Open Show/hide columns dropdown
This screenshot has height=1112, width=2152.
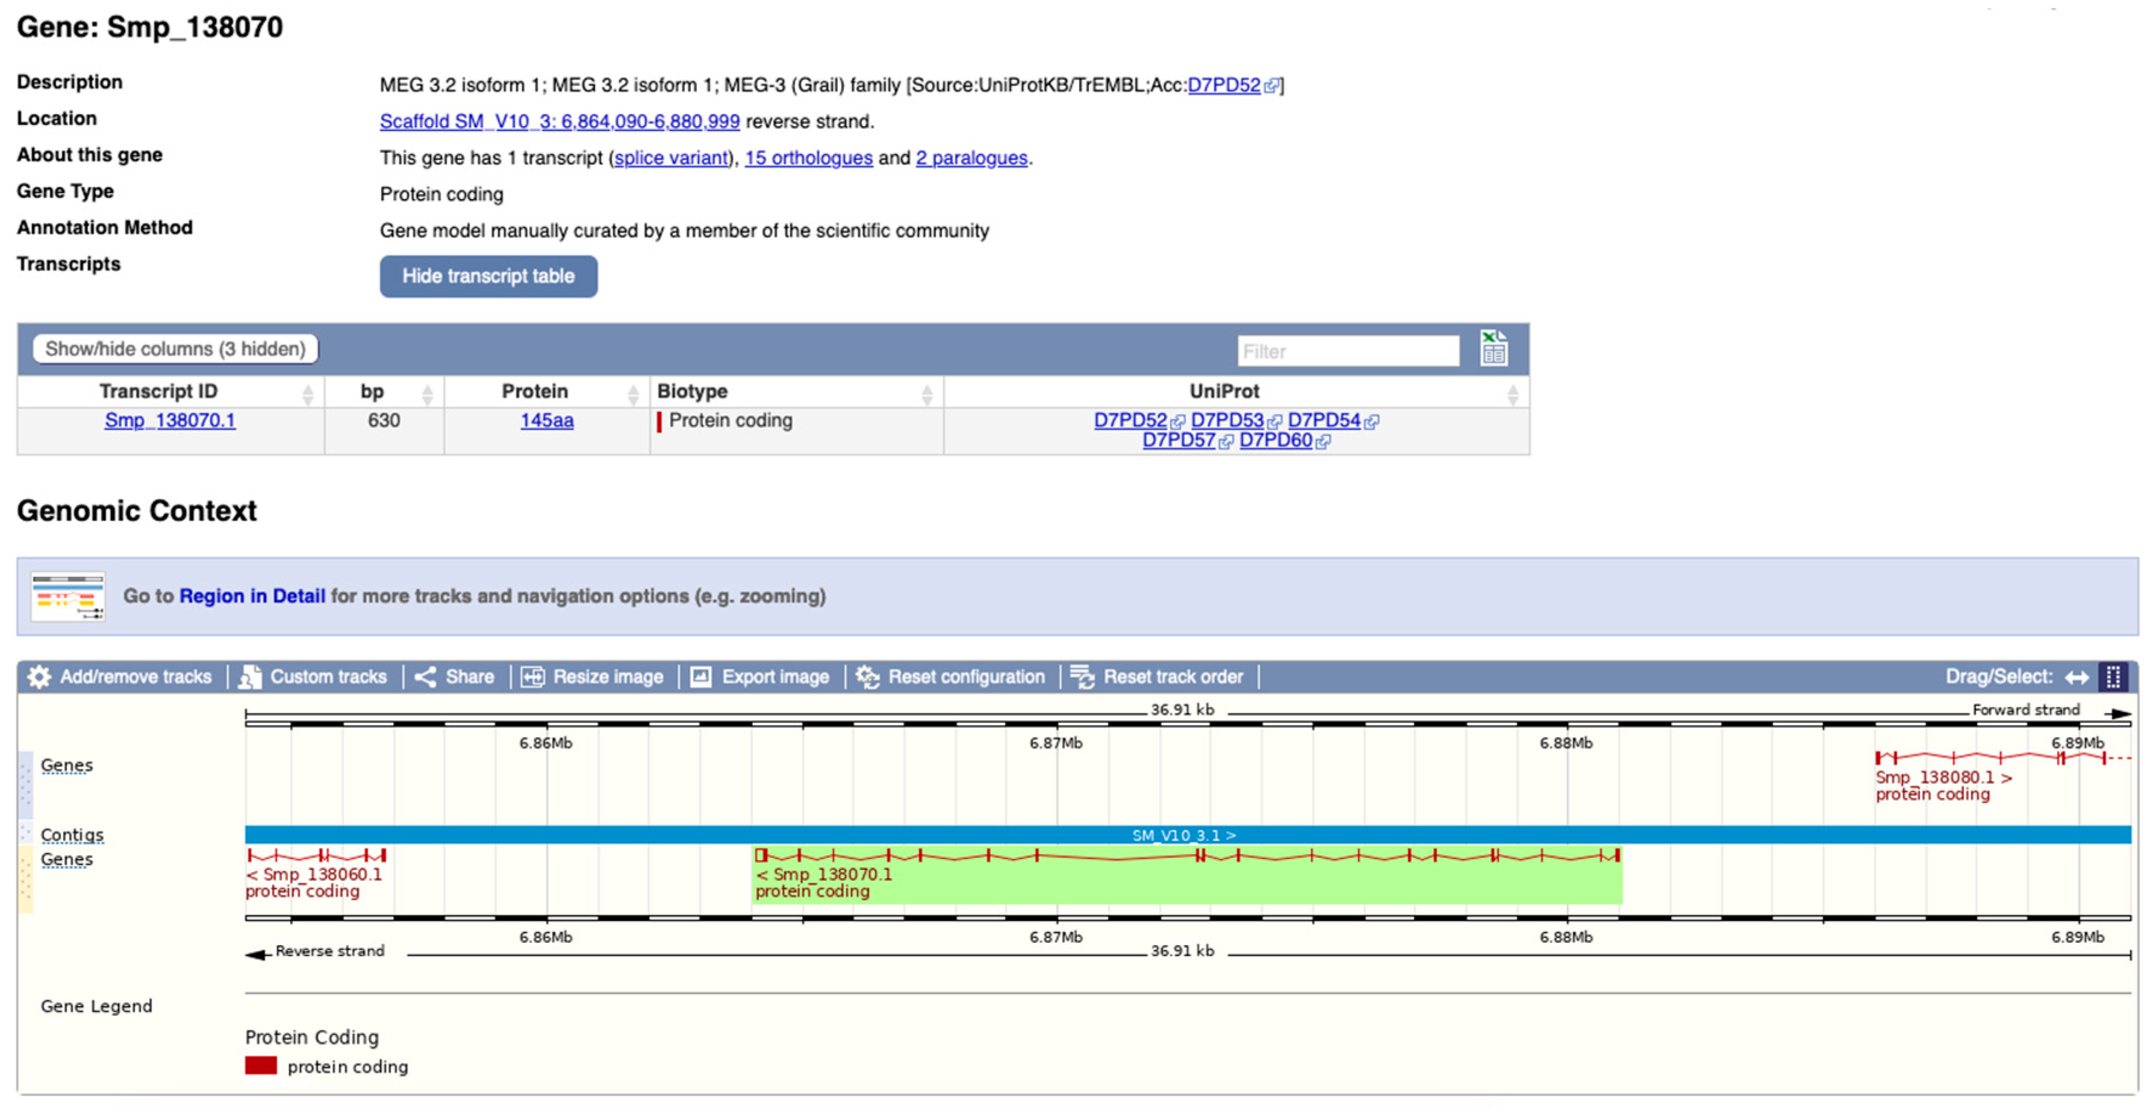pos(175,348)
